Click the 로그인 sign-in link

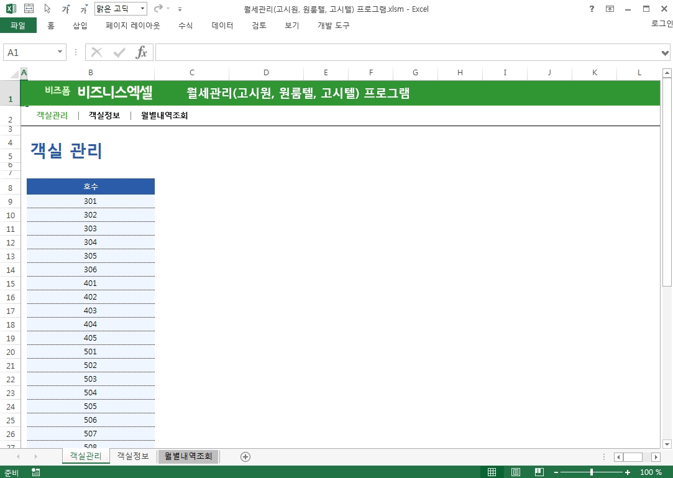(662, 24)
